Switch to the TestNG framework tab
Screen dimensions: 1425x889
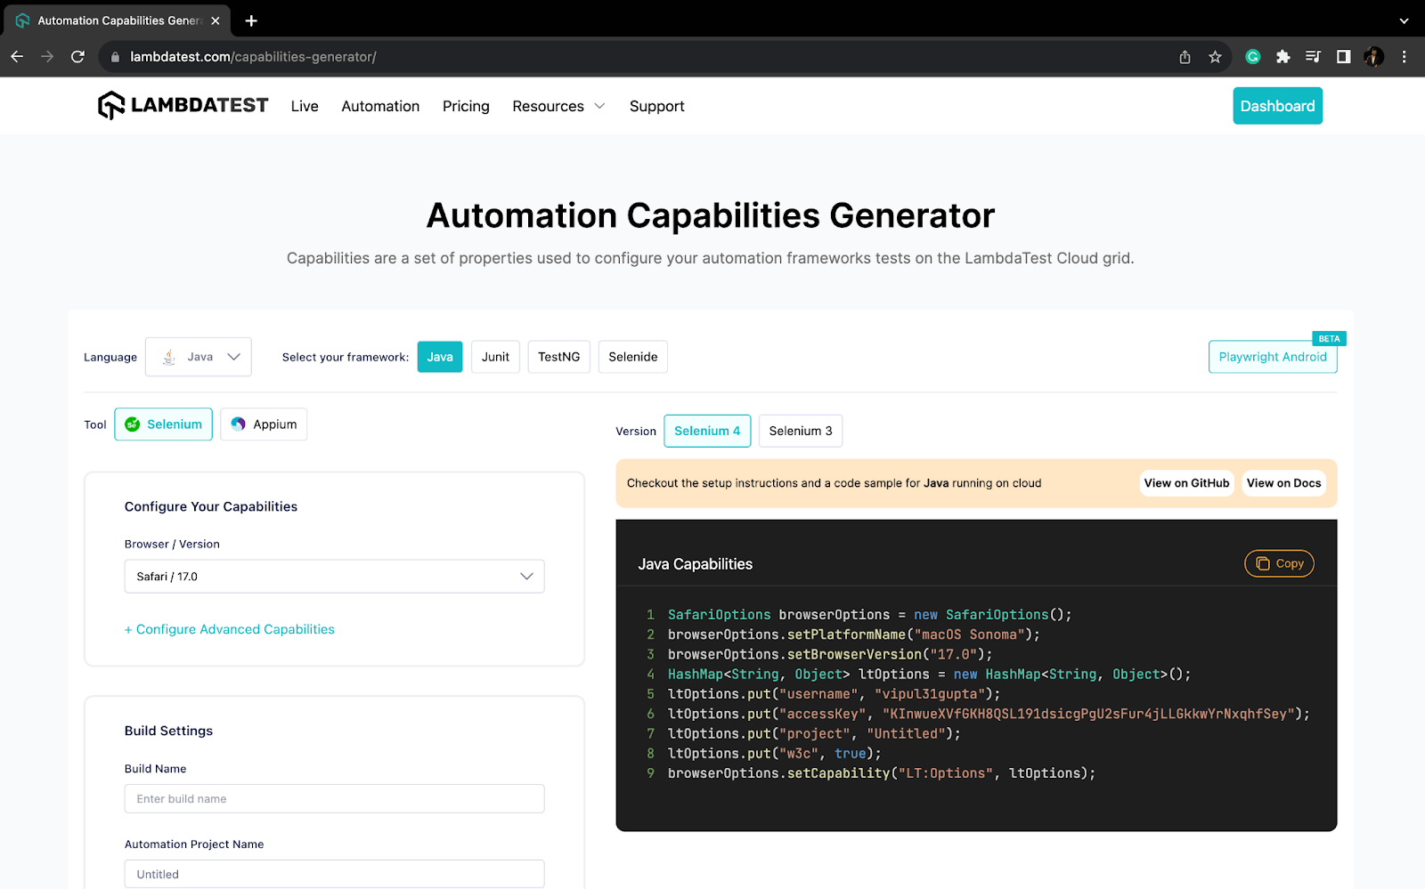click(558, 356)
